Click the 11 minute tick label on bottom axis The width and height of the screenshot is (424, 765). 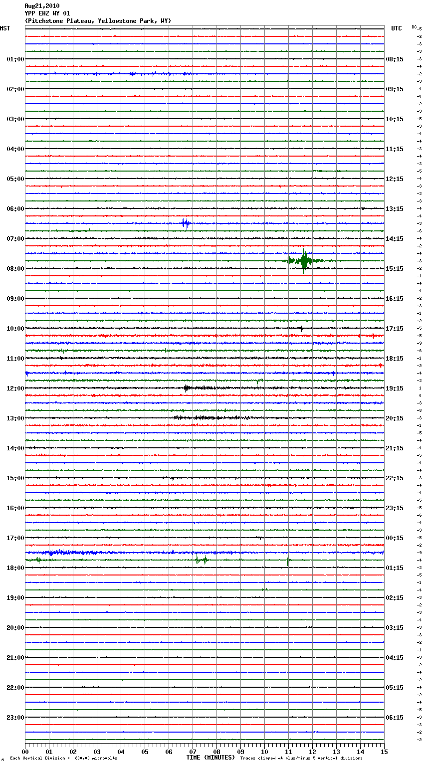[x=289, y=752]
